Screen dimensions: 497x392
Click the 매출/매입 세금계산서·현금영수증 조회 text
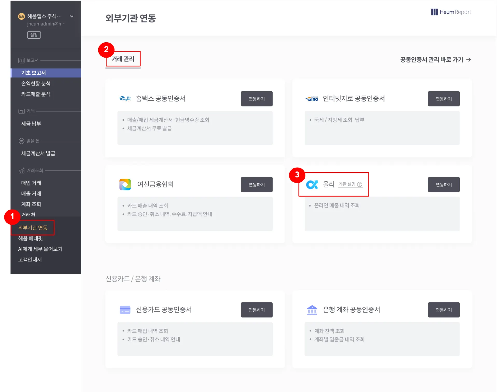click(x=168, y=120)
